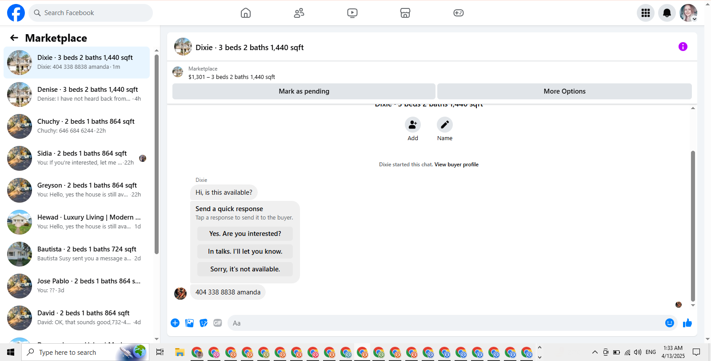Viewport: 711px width, 361px height.
Task: Open the account menu from profile picture
Action: click(x=688, y=13)
